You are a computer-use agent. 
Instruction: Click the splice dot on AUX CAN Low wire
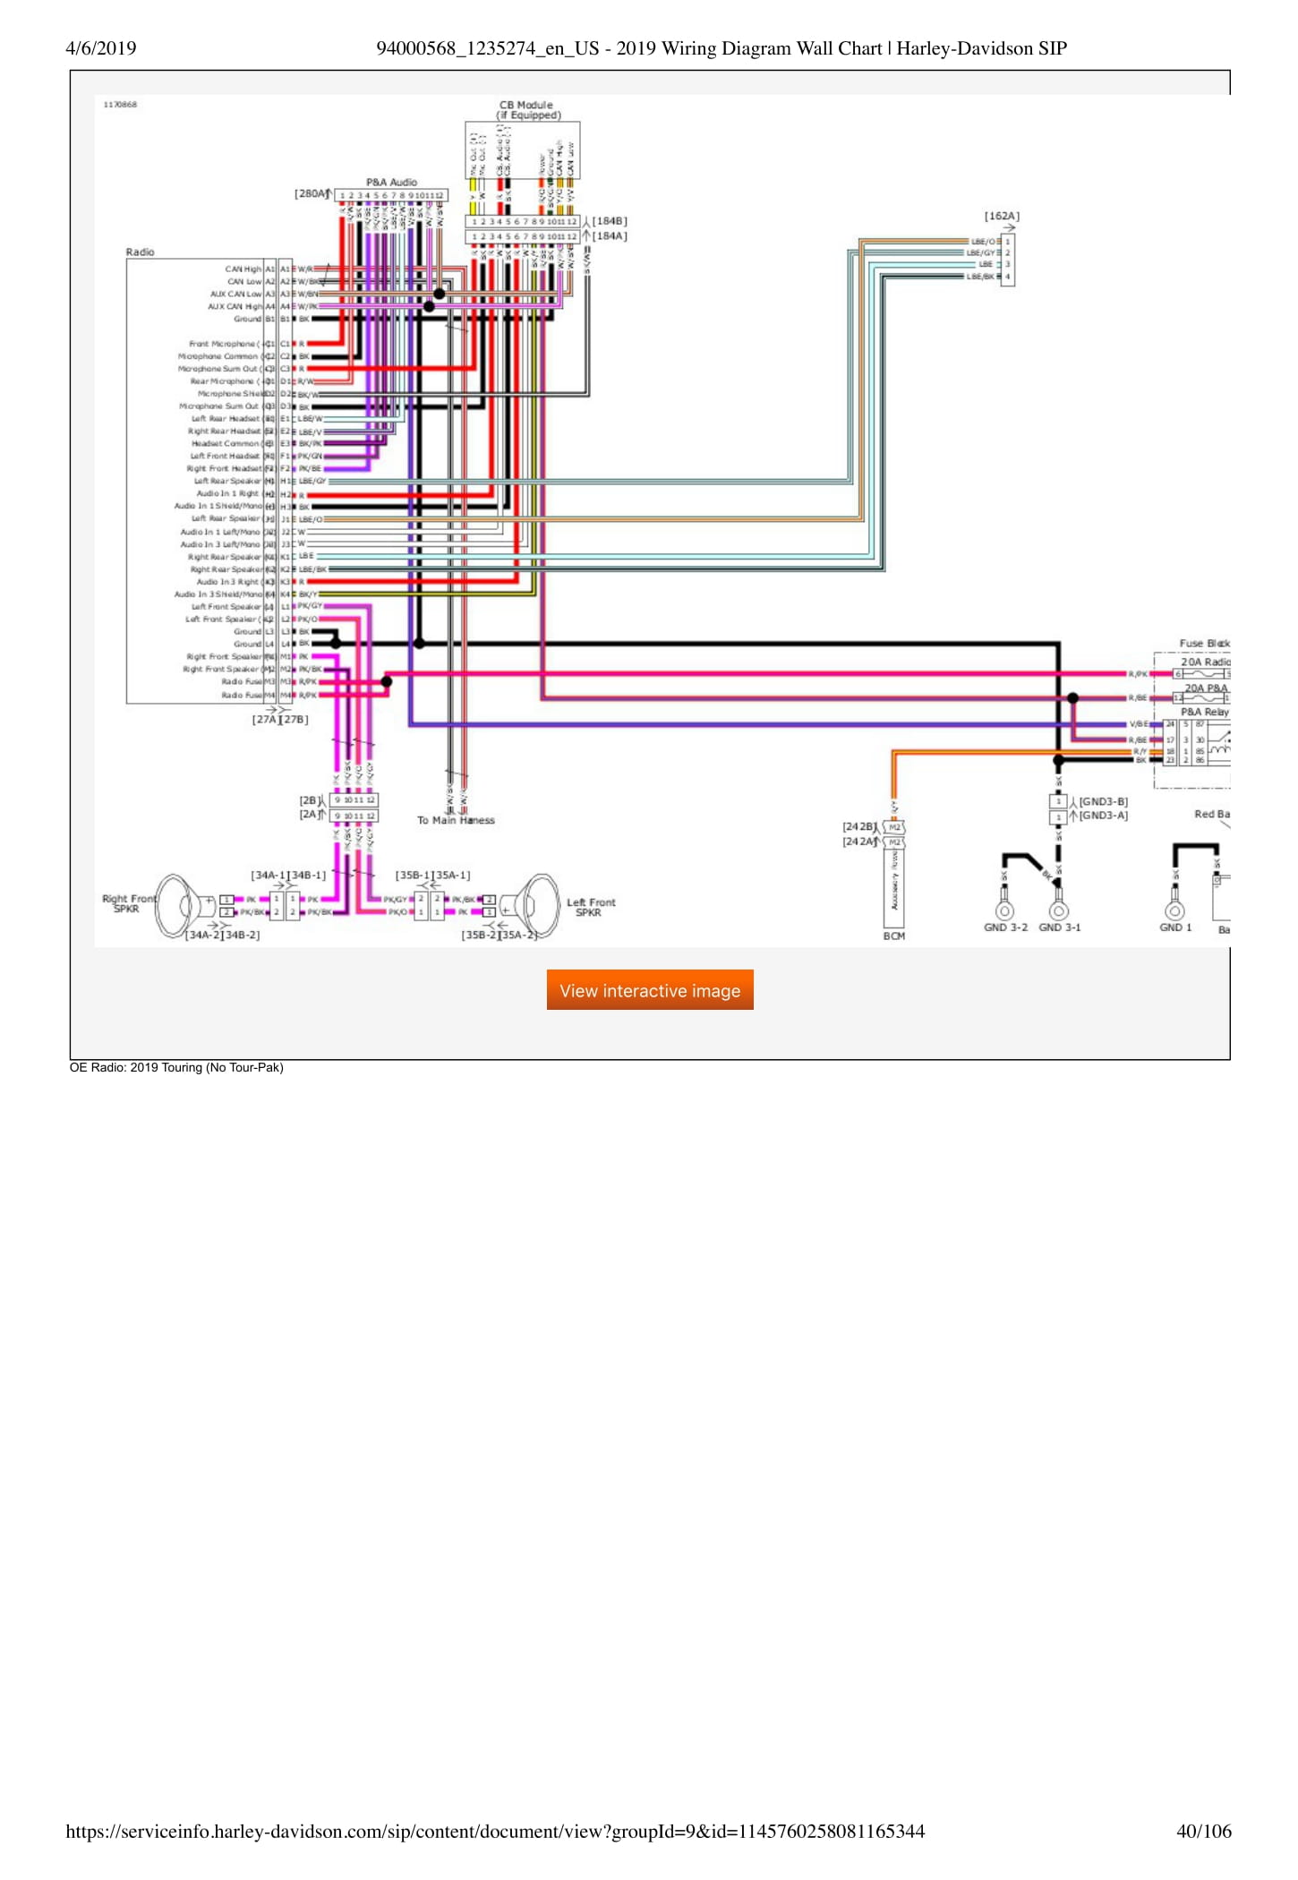tap(440, 294)
